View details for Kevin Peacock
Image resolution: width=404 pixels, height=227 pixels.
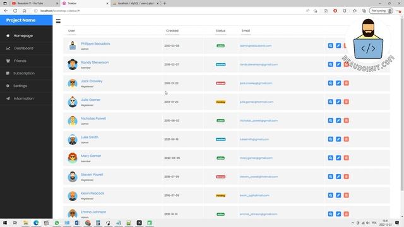[x=330, y=195]
